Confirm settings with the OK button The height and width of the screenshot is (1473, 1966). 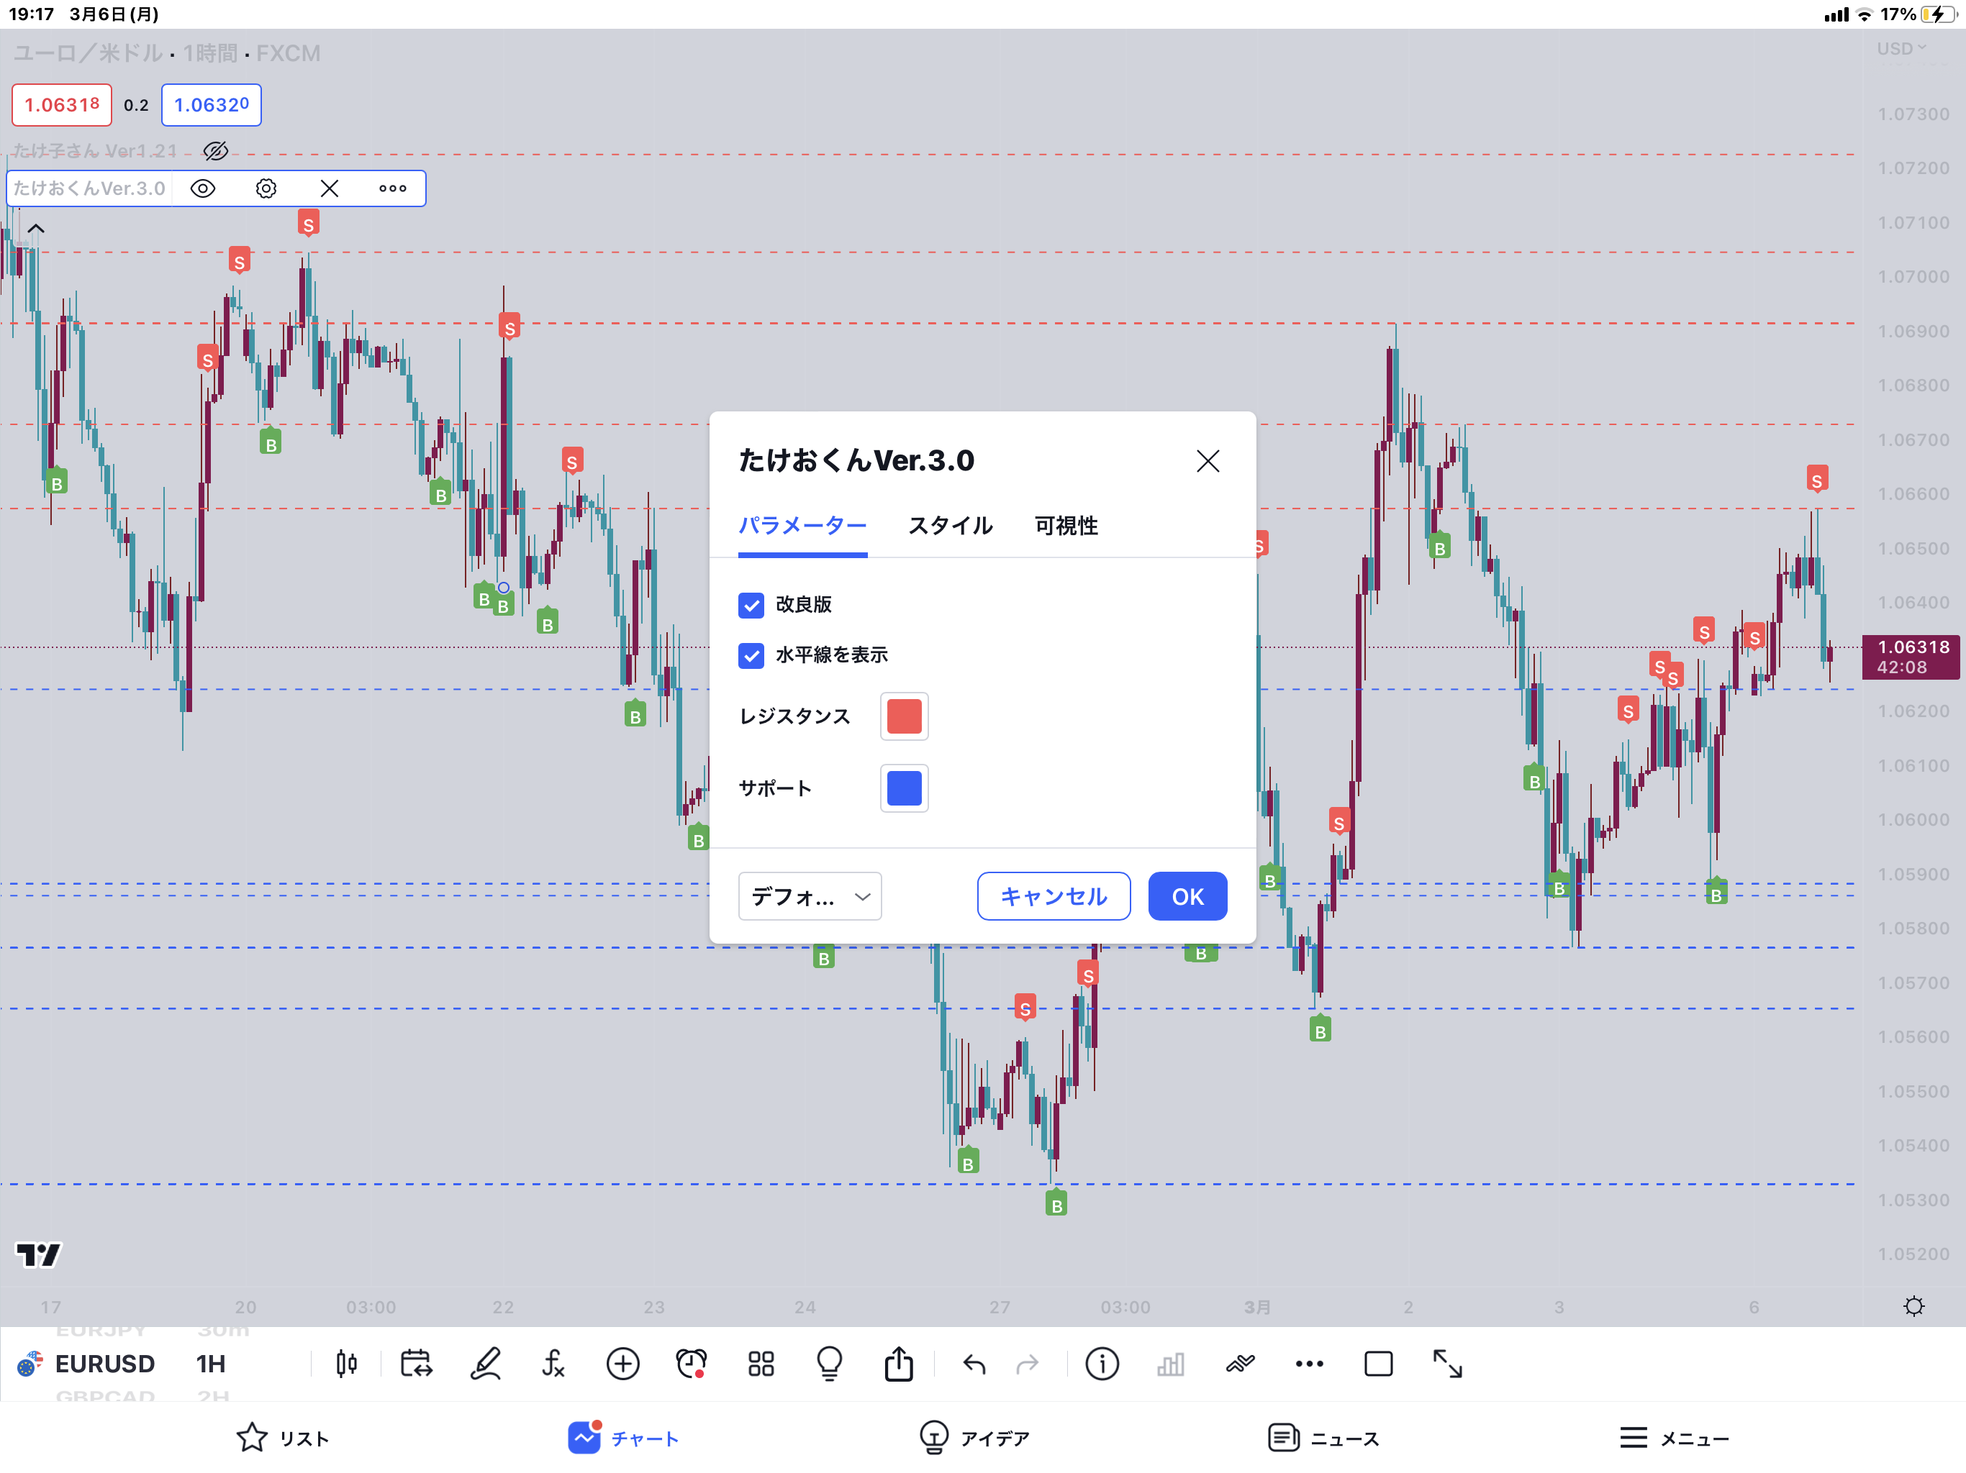coord(1187,896)
